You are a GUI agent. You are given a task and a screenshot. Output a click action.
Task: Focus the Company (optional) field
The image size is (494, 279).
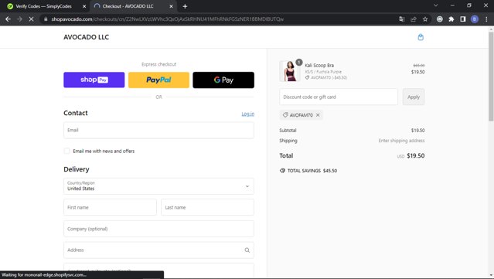click(158, 229)
